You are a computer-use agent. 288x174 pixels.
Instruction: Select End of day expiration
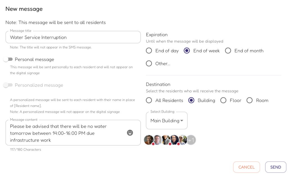coord(149,51)
